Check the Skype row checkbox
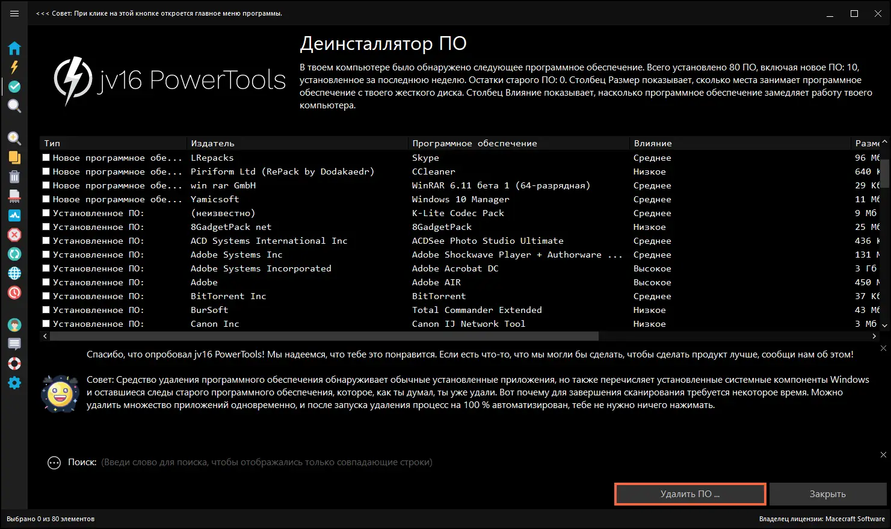Viewport: 891px width, 529px height. [46, 158]
